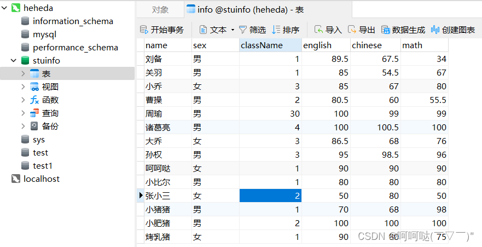This screenshot has width=482, height=247.
Task: Click the sex column header
Action: click(x=216, y=45)
